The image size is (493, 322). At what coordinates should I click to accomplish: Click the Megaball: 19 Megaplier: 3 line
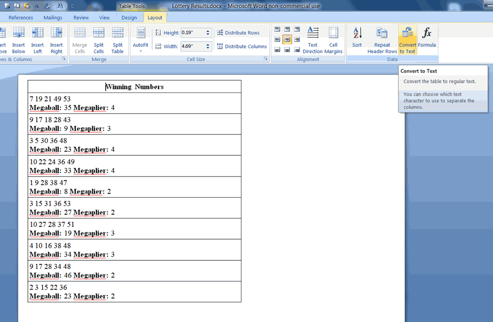click(72, 234)
